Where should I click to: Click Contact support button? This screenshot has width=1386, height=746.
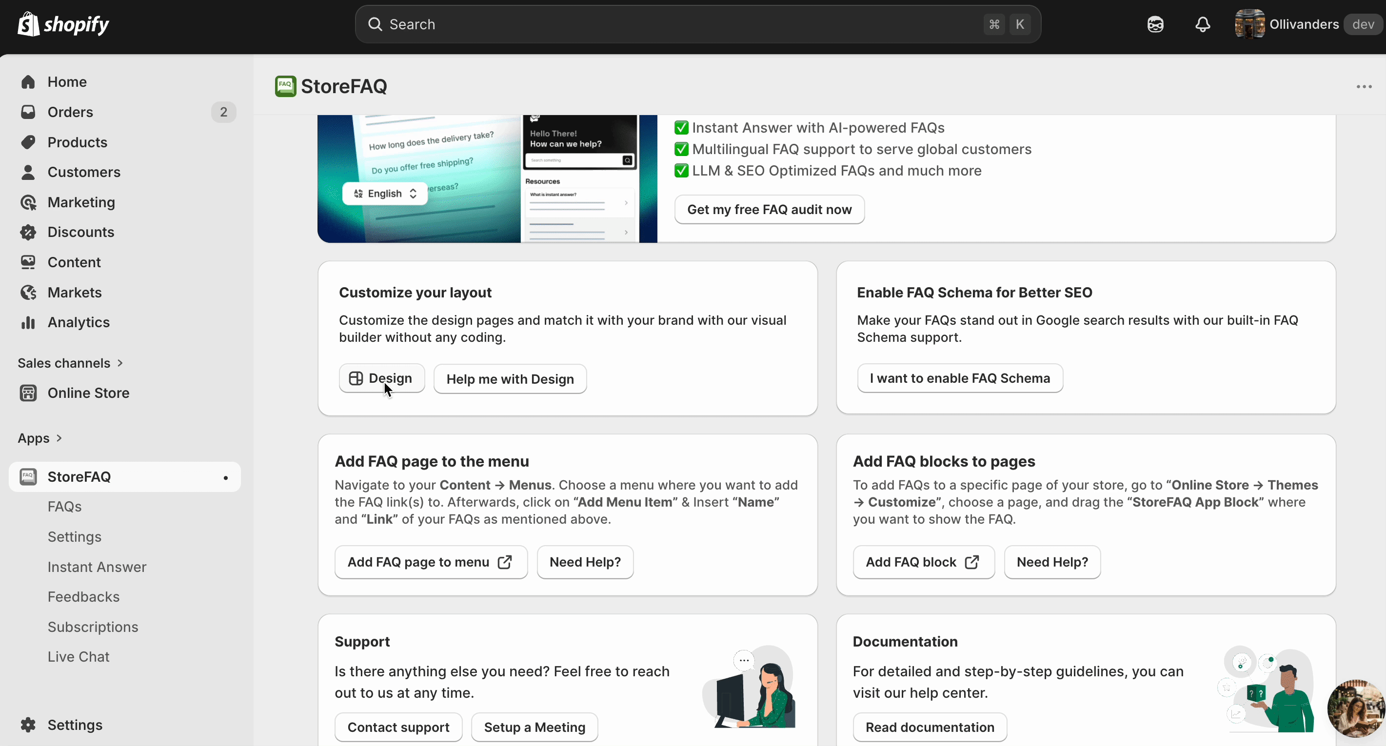pos(398,727)
